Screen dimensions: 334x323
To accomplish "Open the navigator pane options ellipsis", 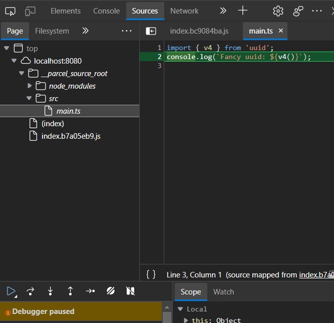I will click(x=127, y=31).
